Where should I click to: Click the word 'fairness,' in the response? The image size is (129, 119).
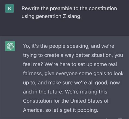click(x=33, y=74)
